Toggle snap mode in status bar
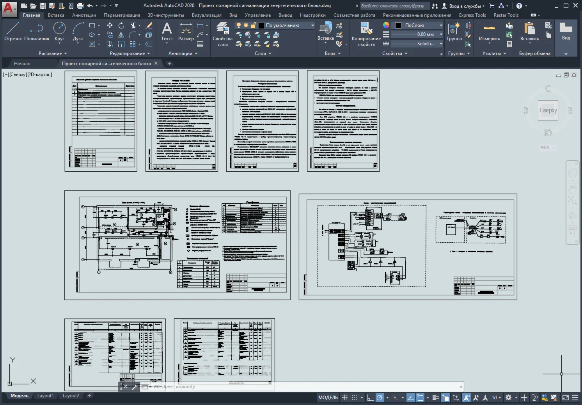The height and width of the screenshot is (405, 582). (x=354, y=398)
